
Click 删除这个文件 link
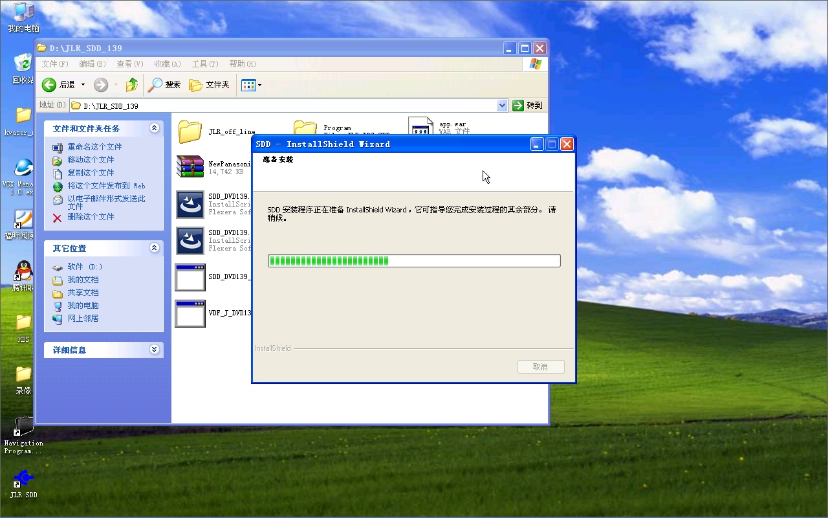tap(91, 217)
